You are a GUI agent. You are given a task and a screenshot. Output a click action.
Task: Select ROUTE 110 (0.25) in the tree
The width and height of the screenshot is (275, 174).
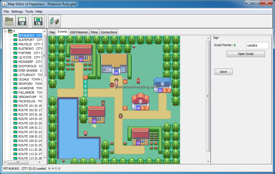click(x=30, y=145)
